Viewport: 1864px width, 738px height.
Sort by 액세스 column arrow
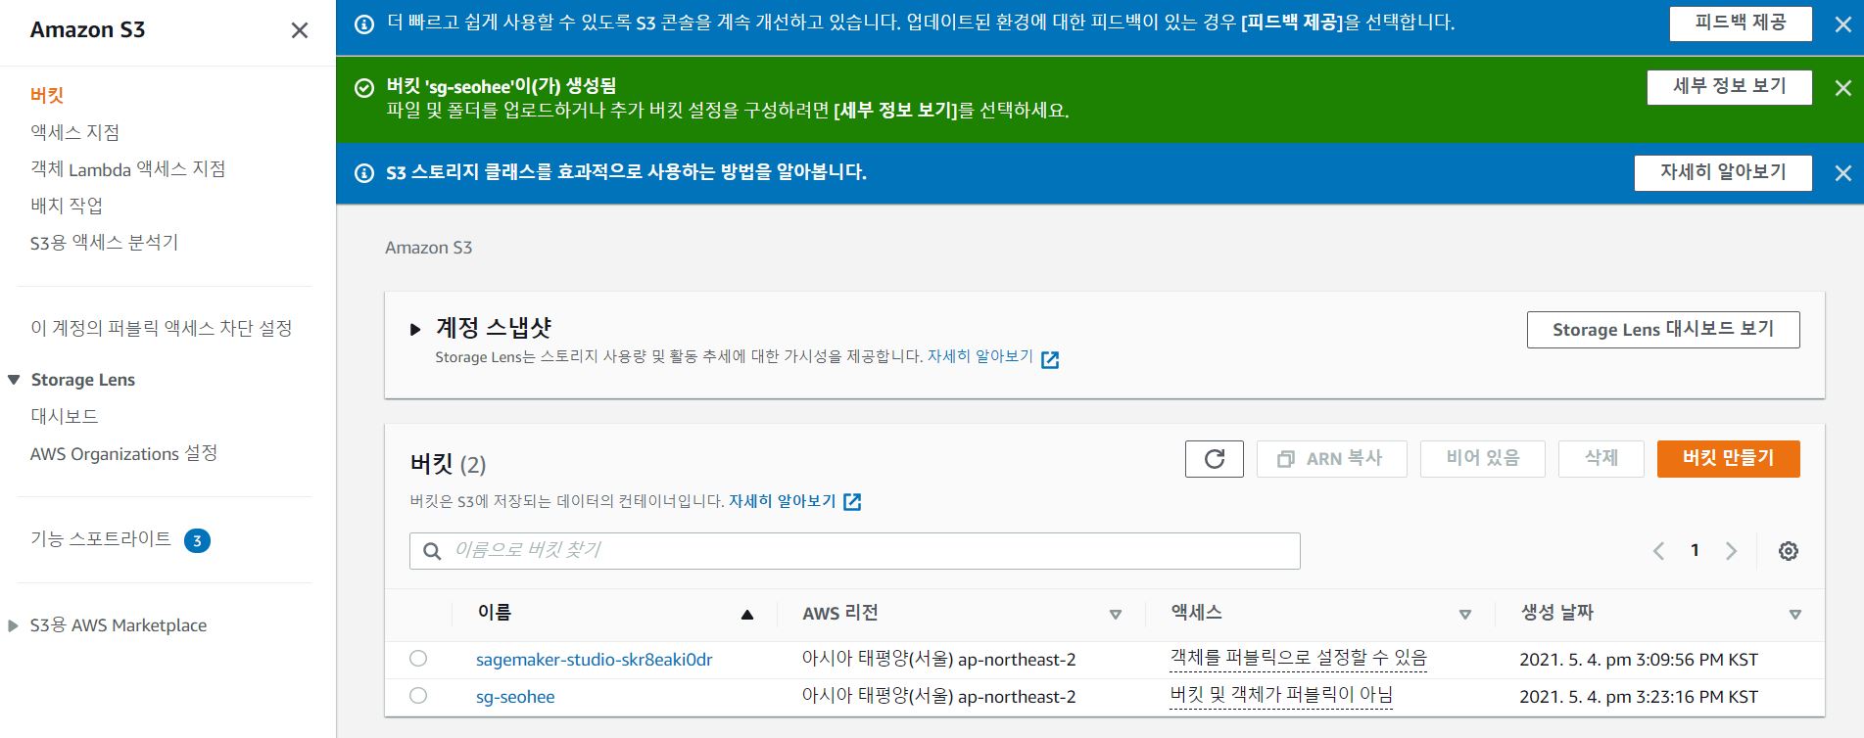pyautogui.click(x=1465, y=615)
